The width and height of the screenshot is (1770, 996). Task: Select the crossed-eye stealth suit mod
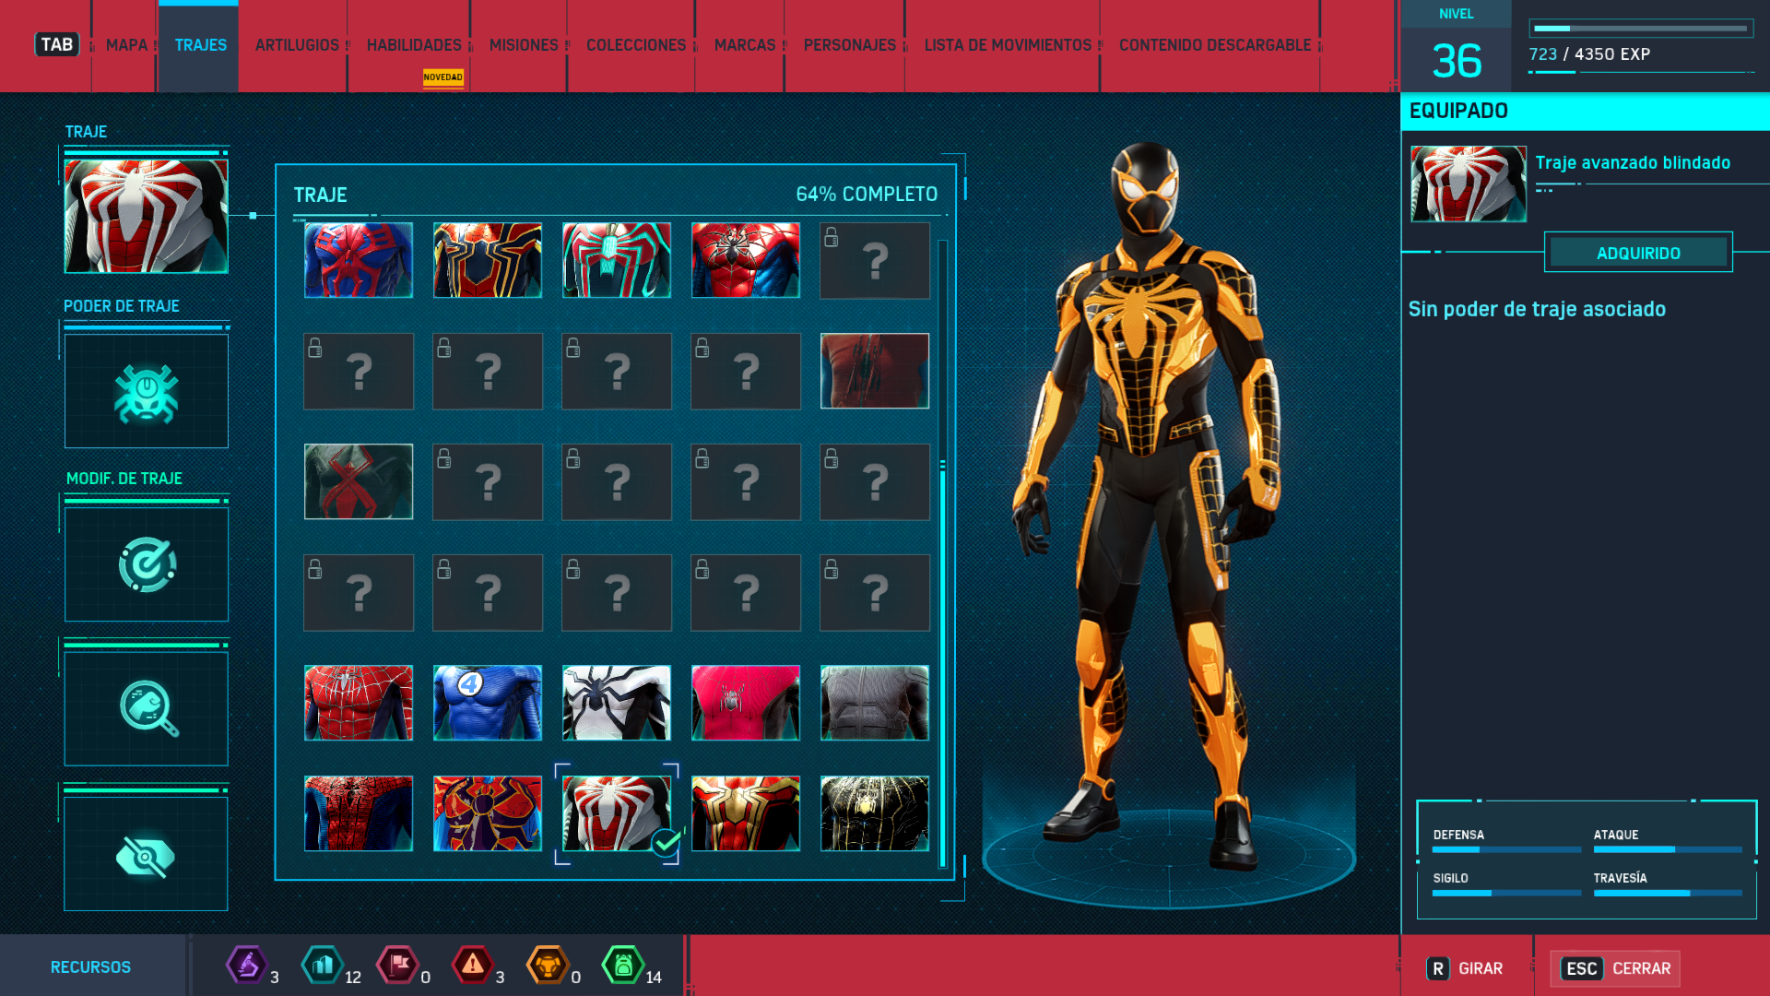click(147, 855)
